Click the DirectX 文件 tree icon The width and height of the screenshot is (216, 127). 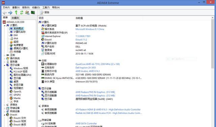[11, 118]
